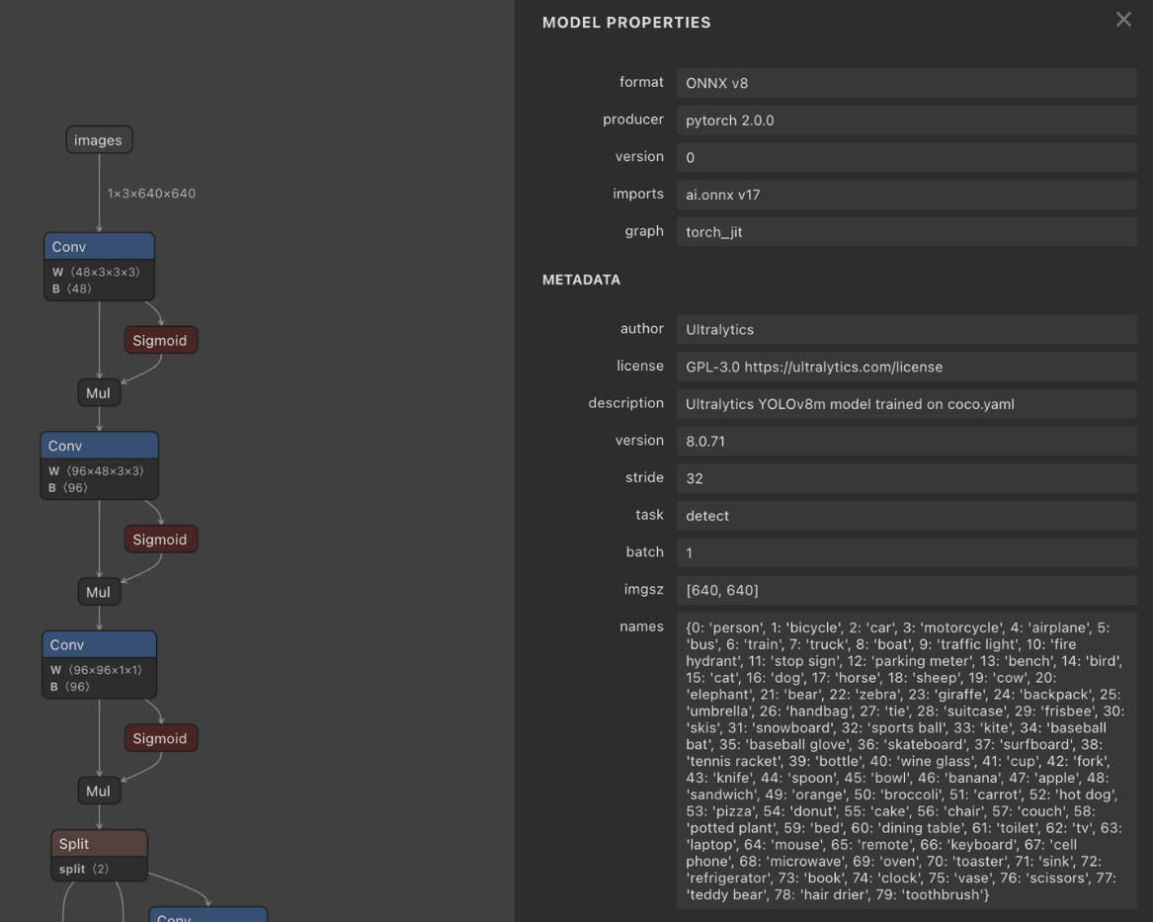Select the Conv node with W 96×96×1×1
This screenshot has width=1153, height=922.
click(x=99, y=645)
